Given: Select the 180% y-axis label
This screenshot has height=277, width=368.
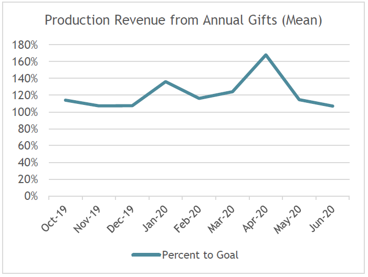Looking at the screenshot, I should pos(25,45).
